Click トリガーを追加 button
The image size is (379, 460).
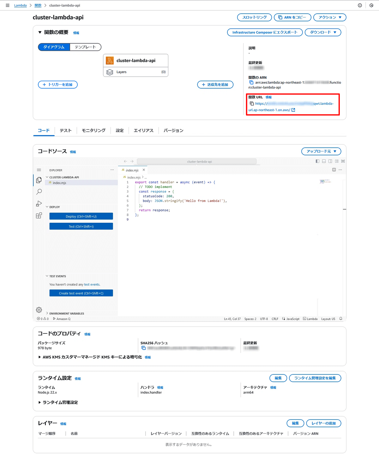pyautogui.click(x=58, y=84)
